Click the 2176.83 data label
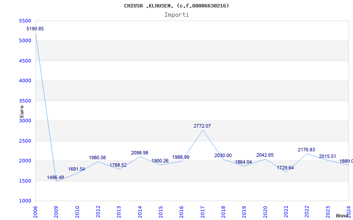 (x=306, y=150)
